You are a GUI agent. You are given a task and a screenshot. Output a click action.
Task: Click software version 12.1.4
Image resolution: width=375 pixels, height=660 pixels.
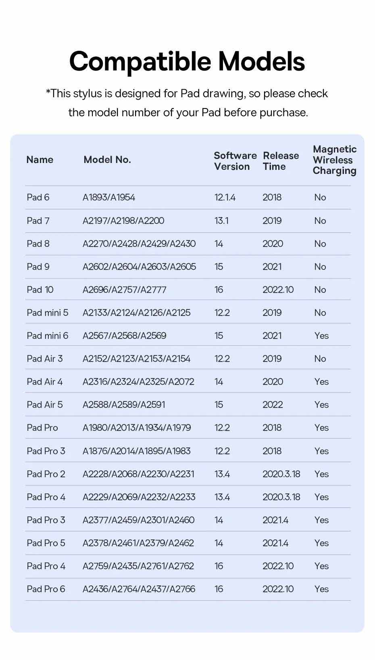225,197
